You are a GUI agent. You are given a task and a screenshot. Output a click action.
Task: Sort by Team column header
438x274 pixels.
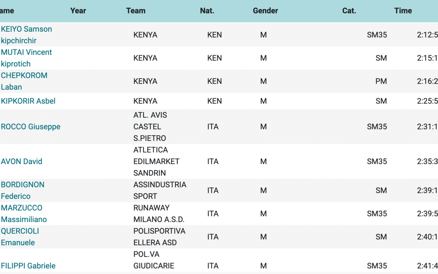[135, 11]
